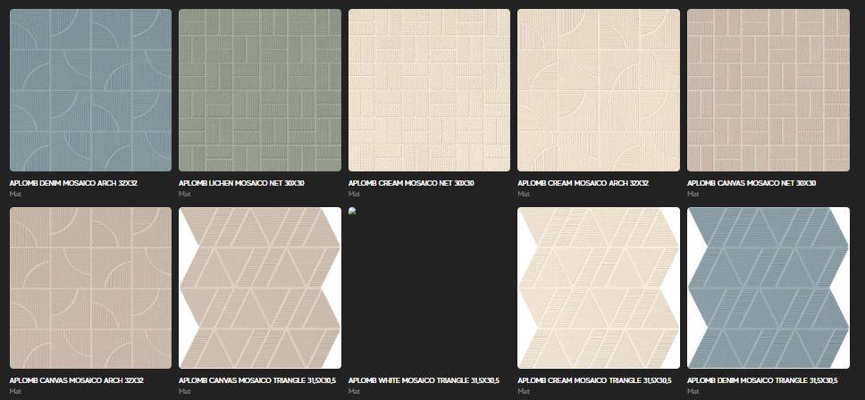The width and height of the screenshot is (865, 400).
Task: View the Canvas Mosaico Net tile image
Action: pos(768,90)
